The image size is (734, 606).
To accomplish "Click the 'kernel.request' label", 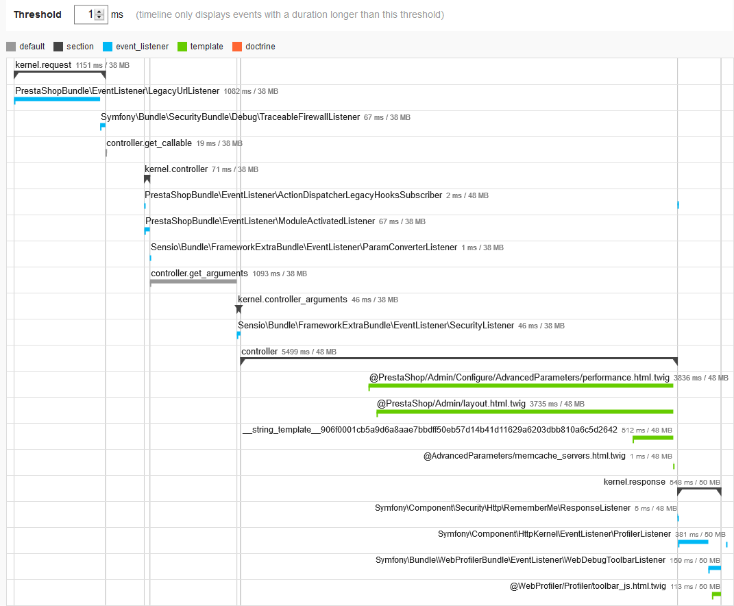I will (43, 65).
